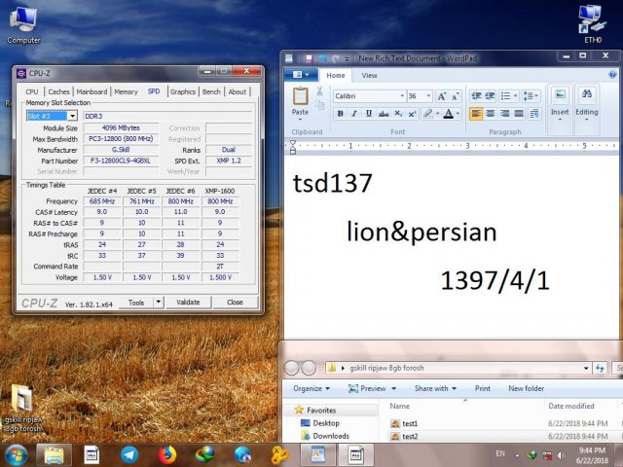This screenshot has width=623, height=467.
Task: Click the Close button in CPU-Z
Action: pos(235,303)
